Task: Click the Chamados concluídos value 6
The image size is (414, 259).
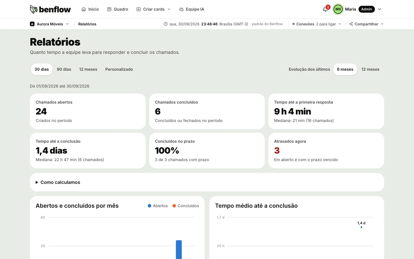Action: [x=158, y=111]
